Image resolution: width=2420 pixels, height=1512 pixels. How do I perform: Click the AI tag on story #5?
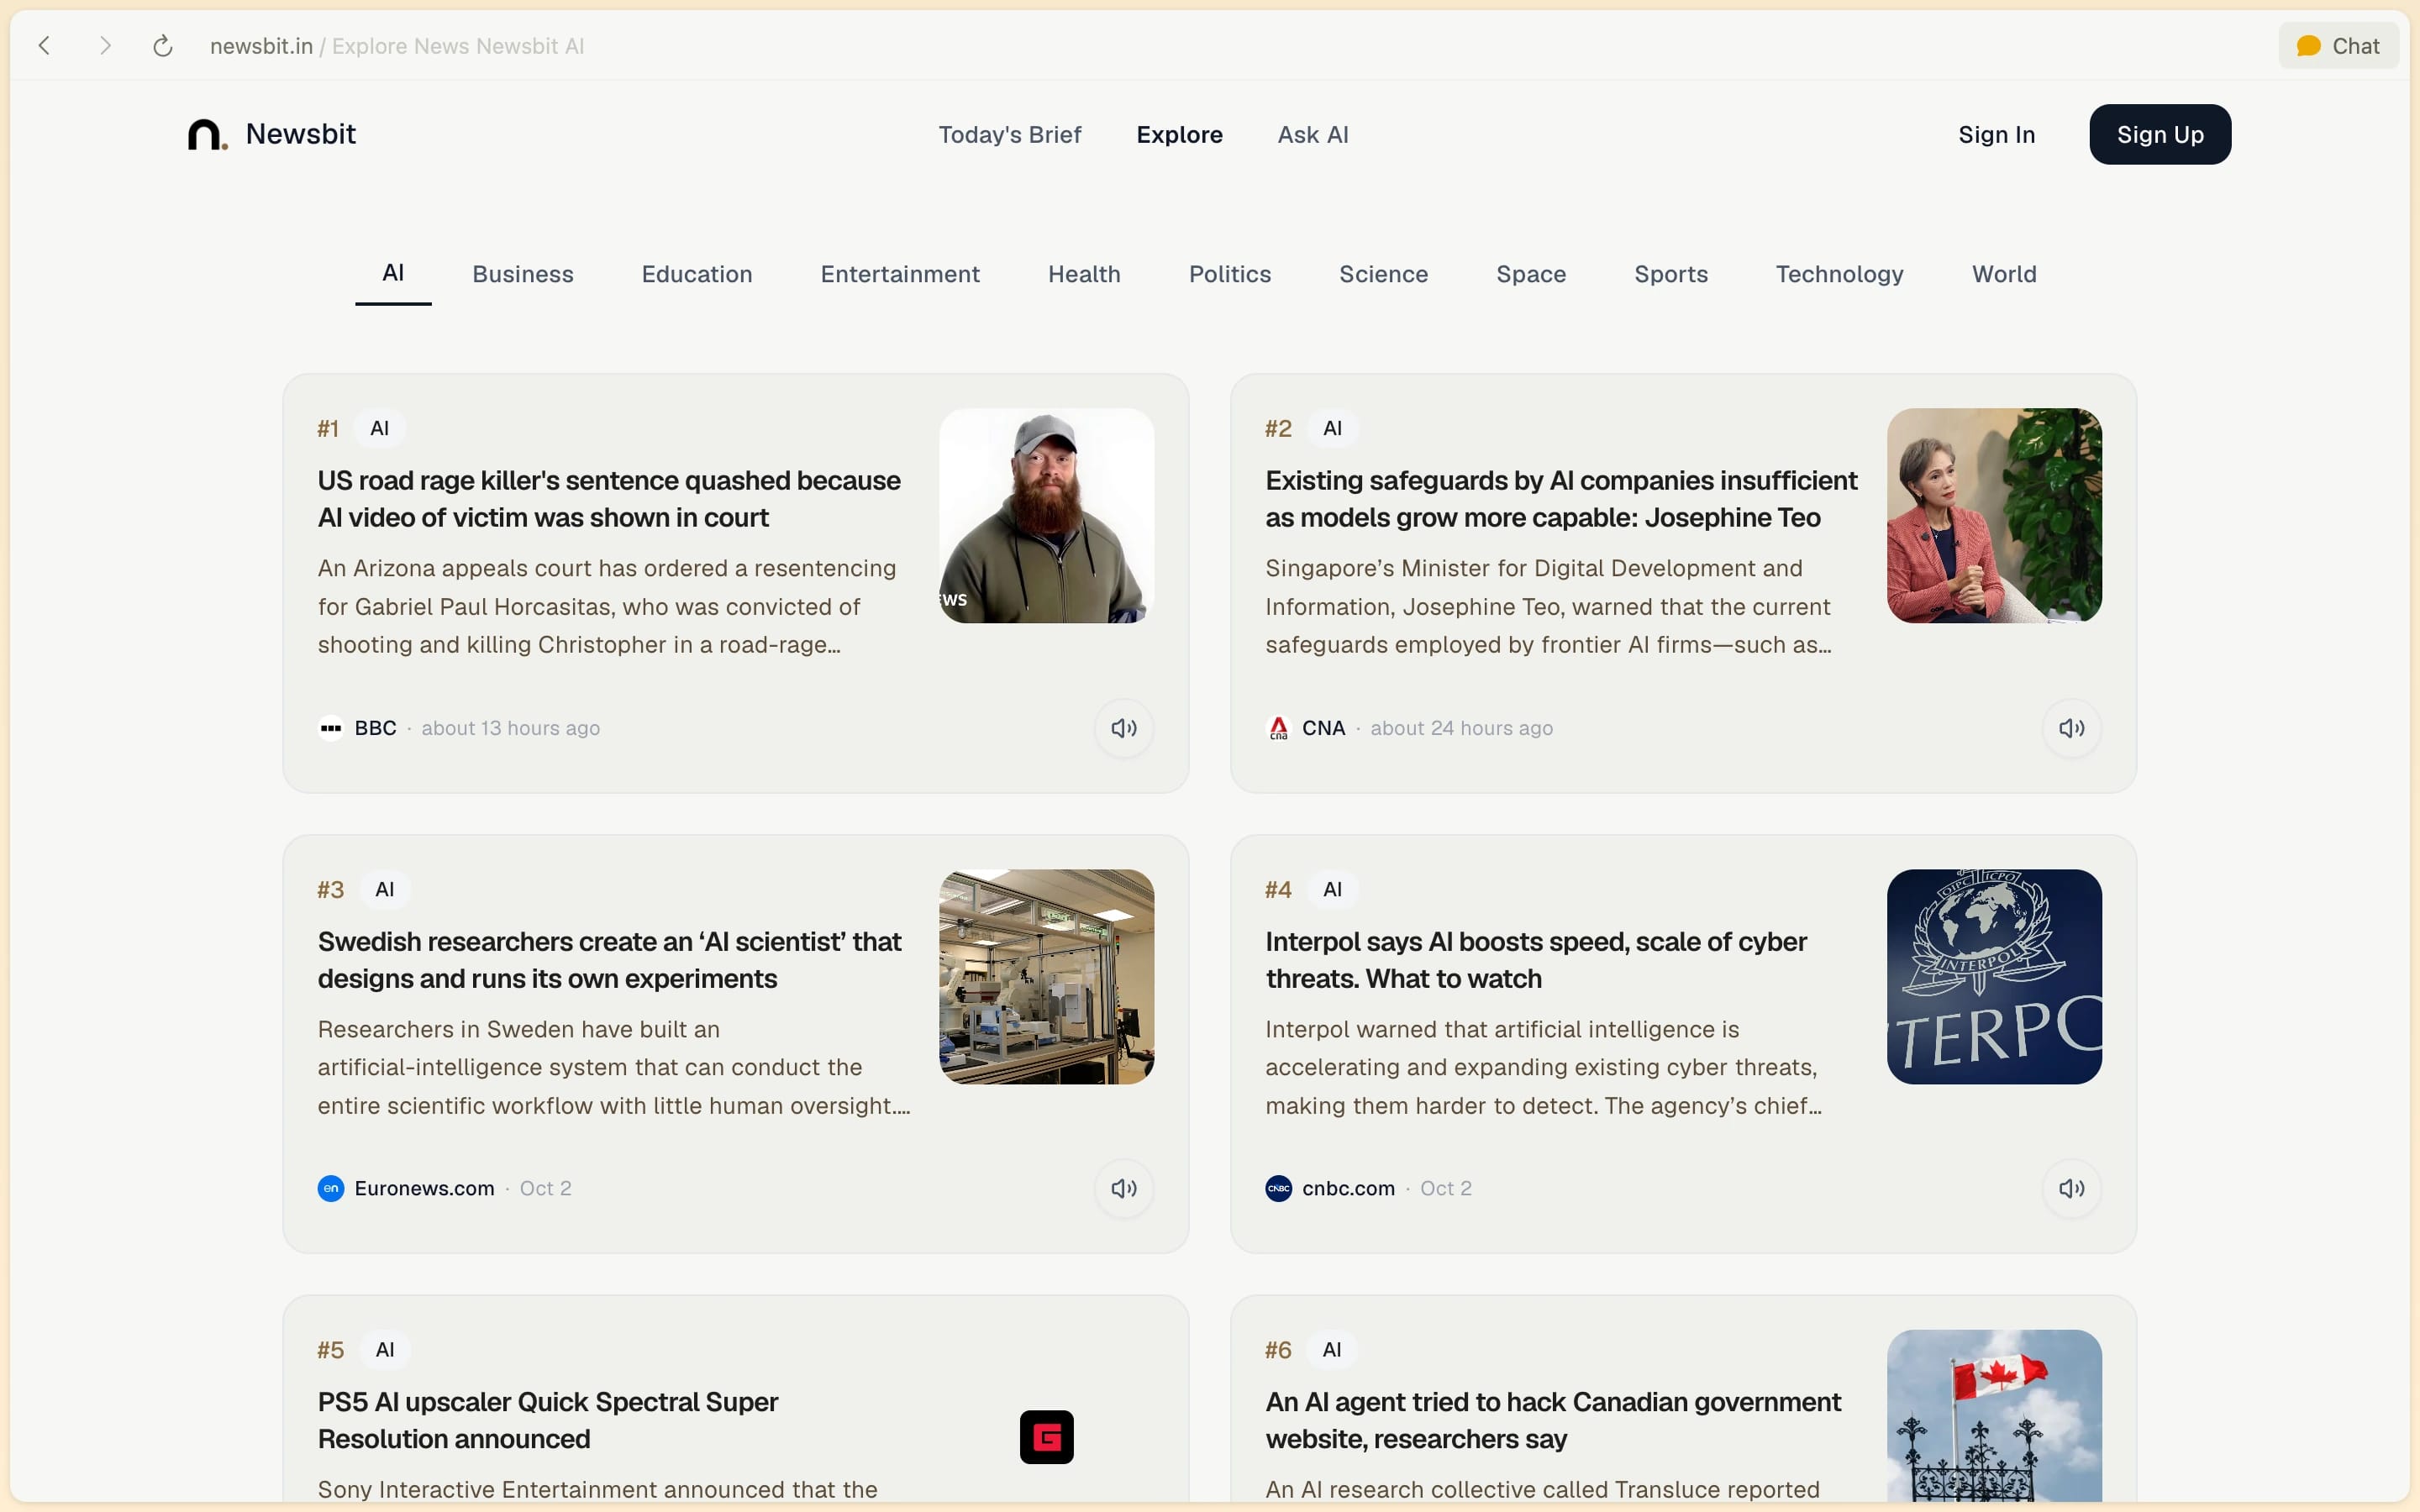[384, 1349]
